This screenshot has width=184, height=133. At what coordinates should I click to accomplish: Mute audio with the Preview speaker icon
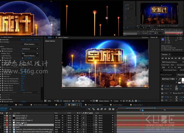(x=179, y=58)
